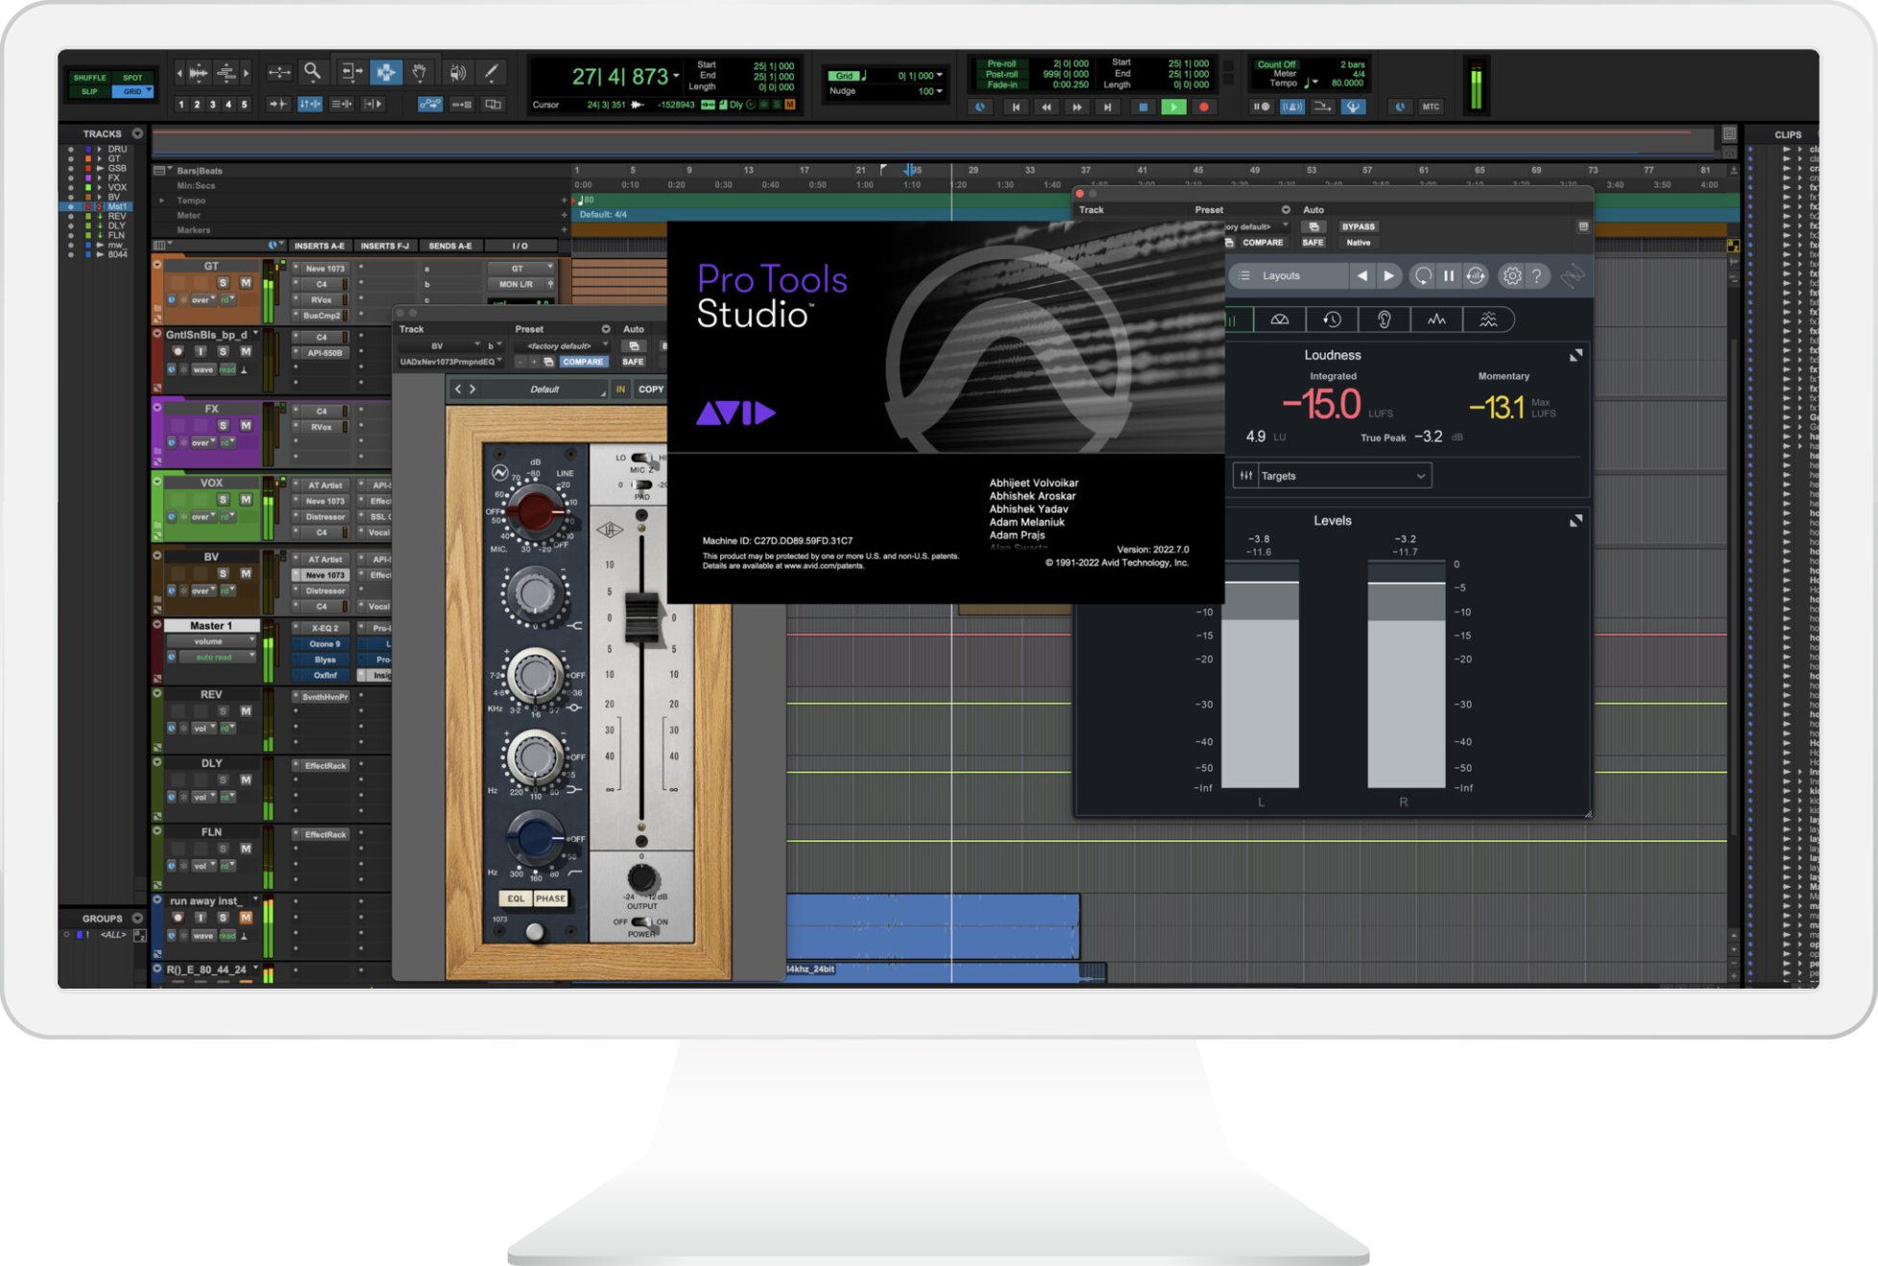Open the ear icon tab in loudness plugin
1878x1266 pixels.
click(1384, 320)
